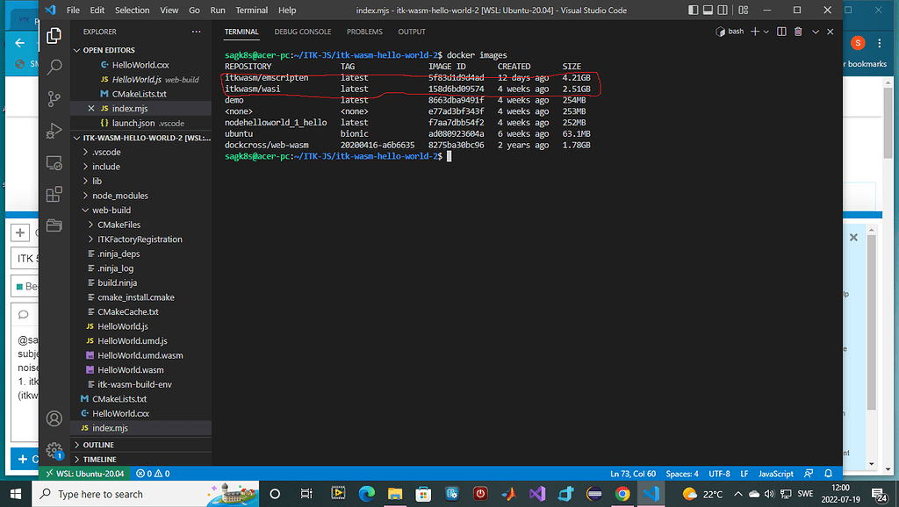Click Ln 73, Col 60 to go to line
The height and width of the screenshot is (507, 899).
pos(633,473)
